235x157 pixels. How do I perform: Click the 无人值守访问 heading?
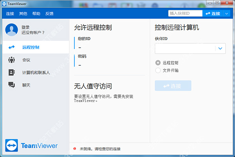pos(93,86)
